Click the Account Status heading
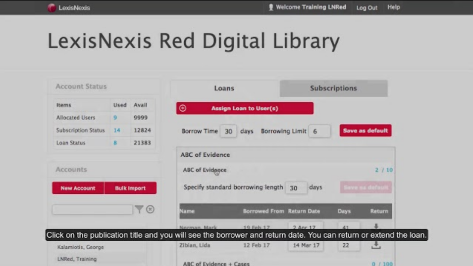The image size is (473, 266). (81, 87)
